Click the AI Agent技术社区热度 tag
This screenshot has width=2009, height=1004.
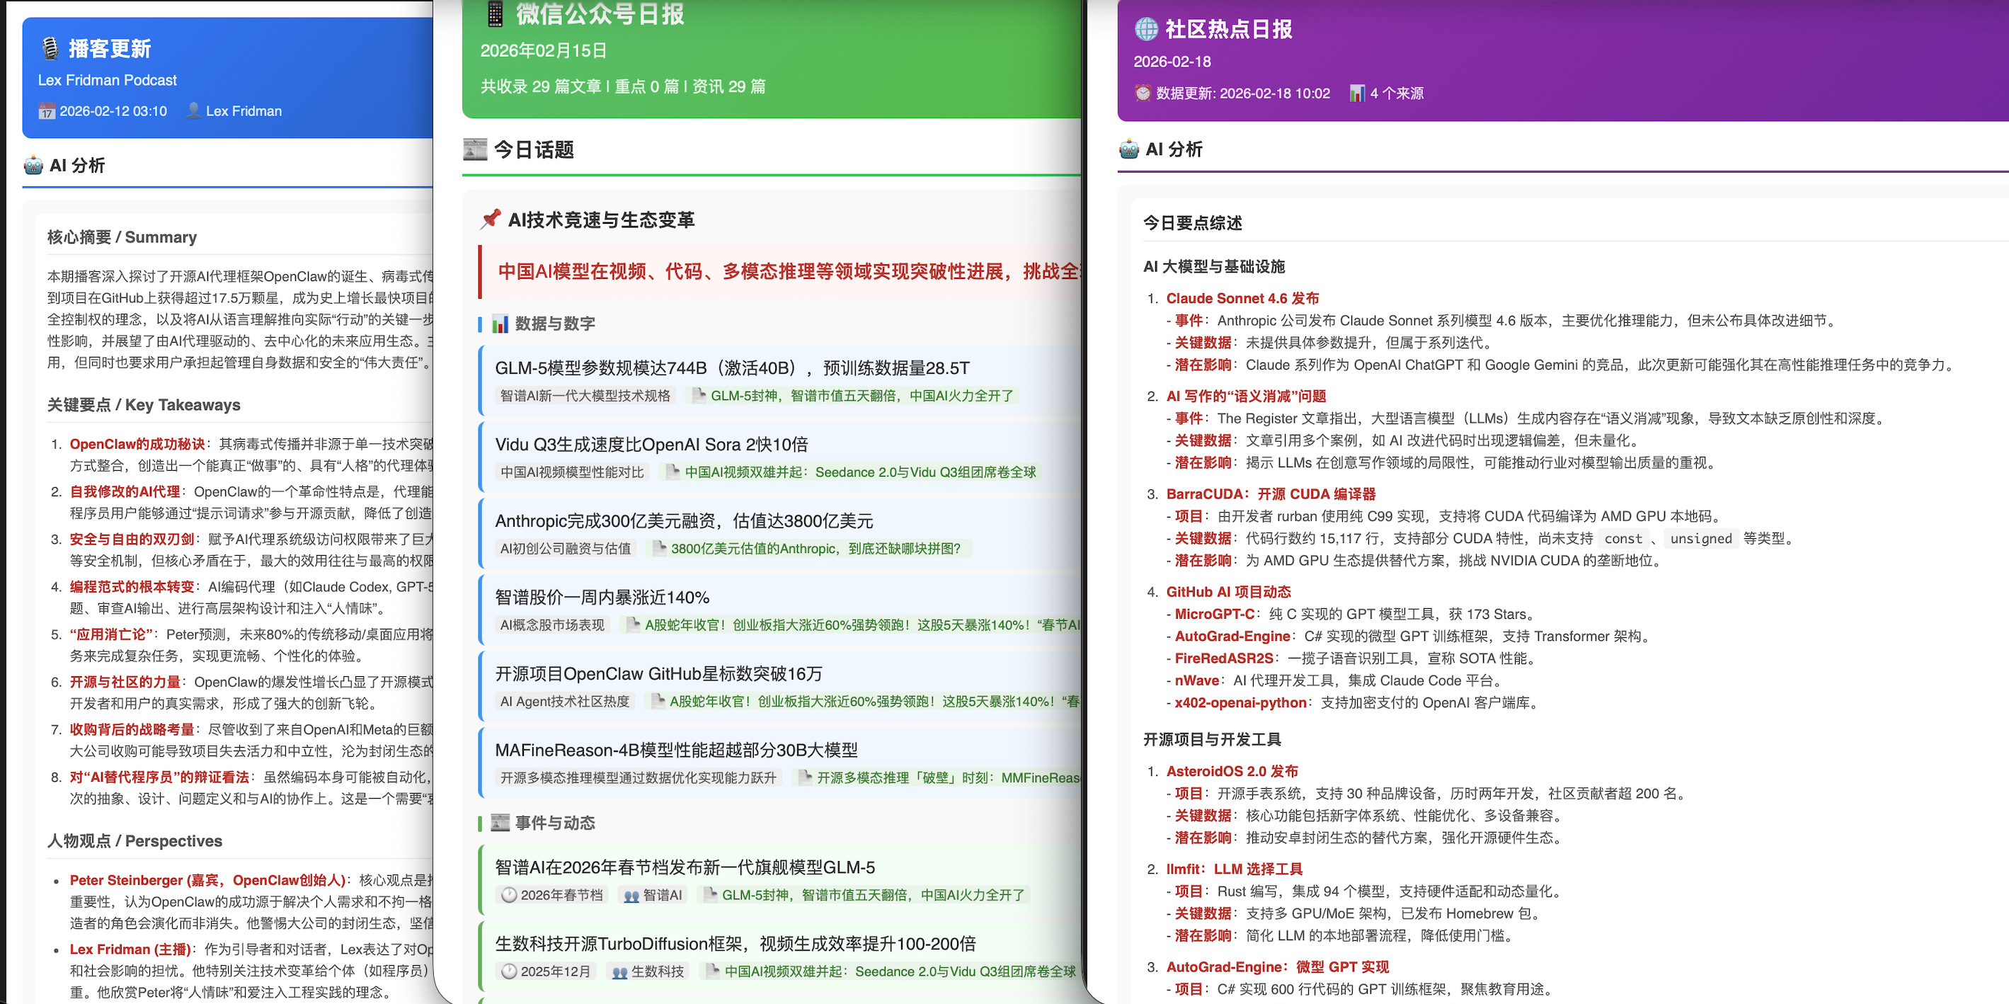click(x=565, y=702)
